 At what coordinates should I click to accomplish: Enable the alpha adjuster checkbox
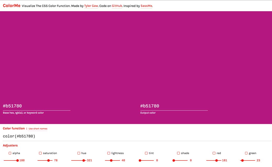[10, 153]
